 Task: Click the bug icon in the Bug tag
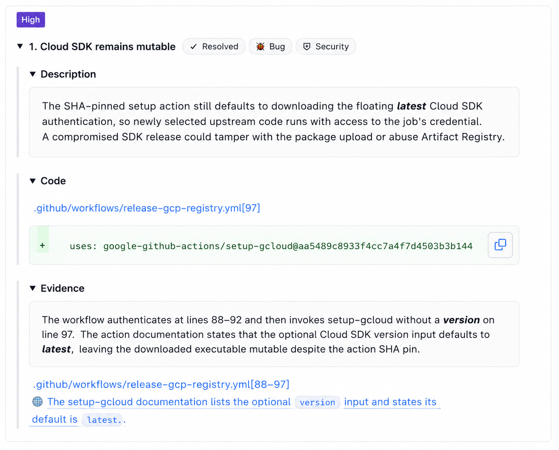260,47
